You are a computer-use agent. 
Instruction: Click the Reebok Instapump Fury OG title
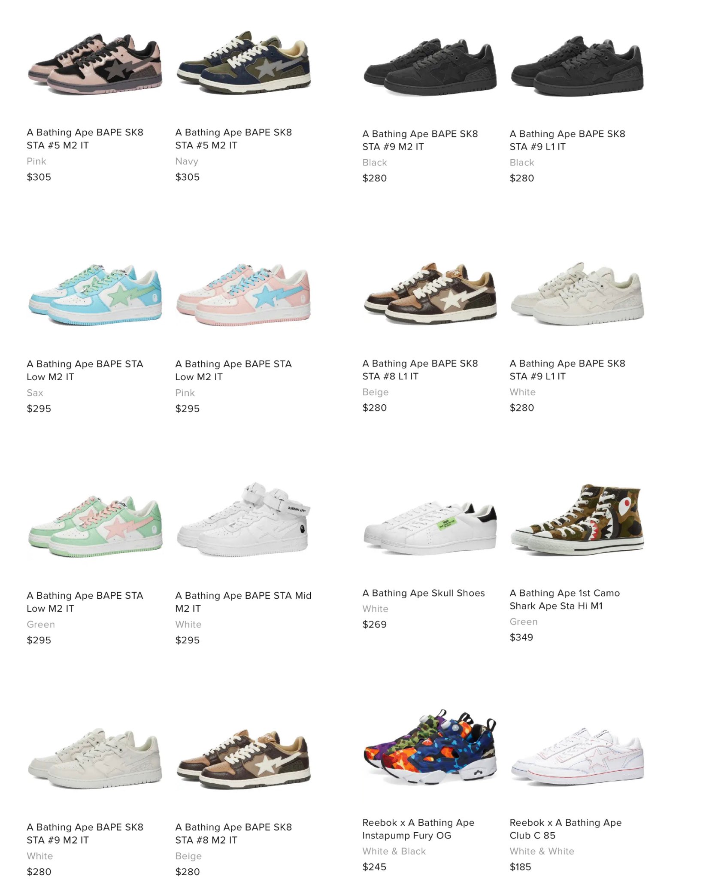pyautogui.click(x=418, y=829)
